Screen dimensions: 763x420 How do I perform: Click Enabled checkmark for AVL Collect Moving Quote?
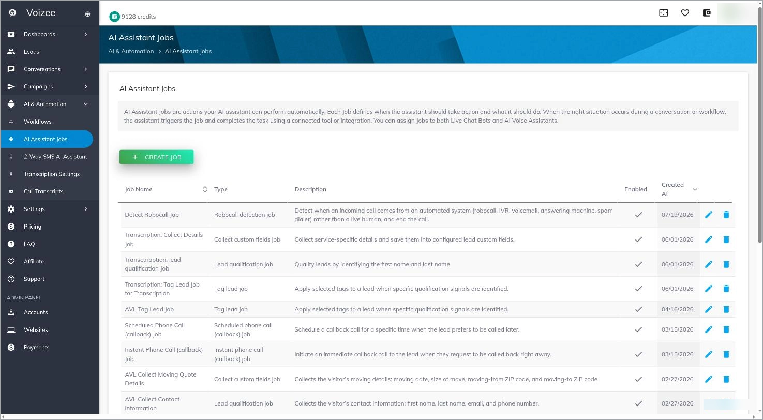coord(638,379)
